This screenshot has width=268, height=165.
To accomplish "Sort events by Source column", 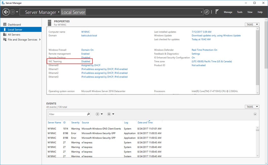I will pyautogui.click(x=85, y=122).
